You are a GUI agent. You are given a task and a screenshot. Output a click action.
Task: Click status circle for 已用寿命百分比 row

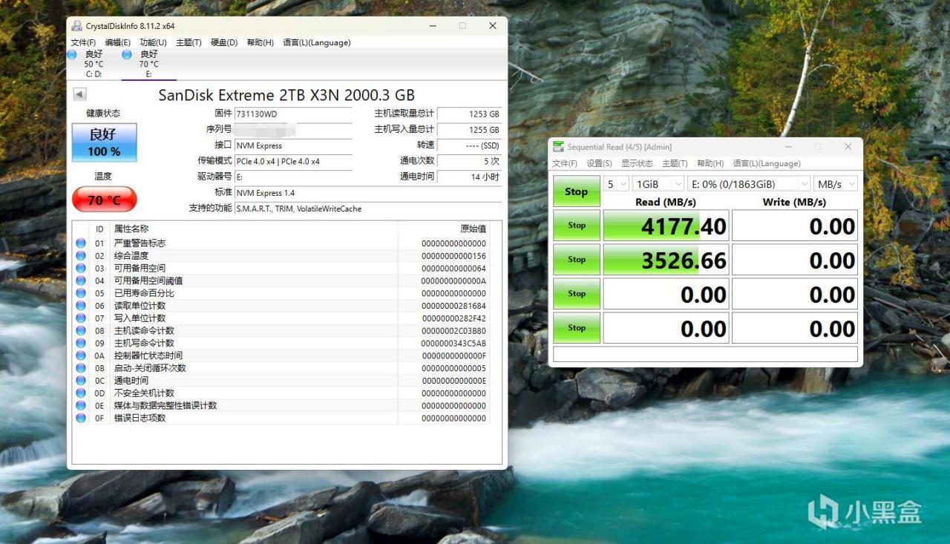pyautogui.click(x=80, y=293)
